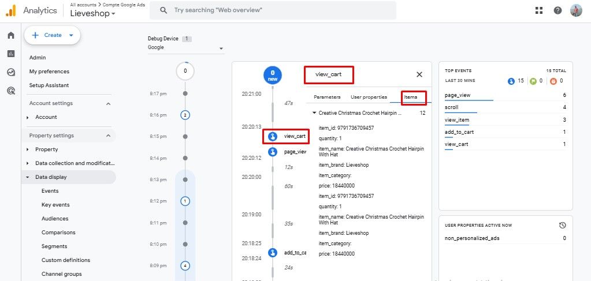Select the 8:14 pm timeline dot

(185, 158)
